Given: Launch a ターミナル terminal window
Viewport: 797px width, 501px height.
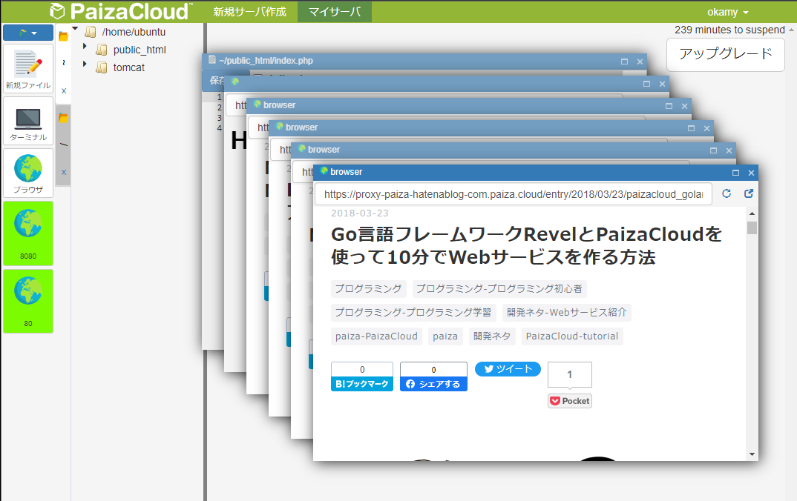Looking at the screenshot, I should coord(27,120).
